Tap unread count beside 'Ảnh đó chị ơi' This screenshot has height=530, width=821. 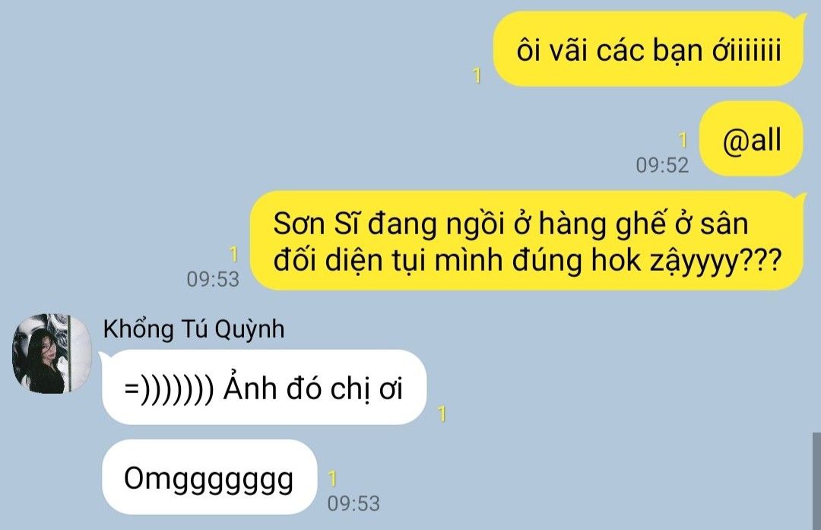[442, 414]
